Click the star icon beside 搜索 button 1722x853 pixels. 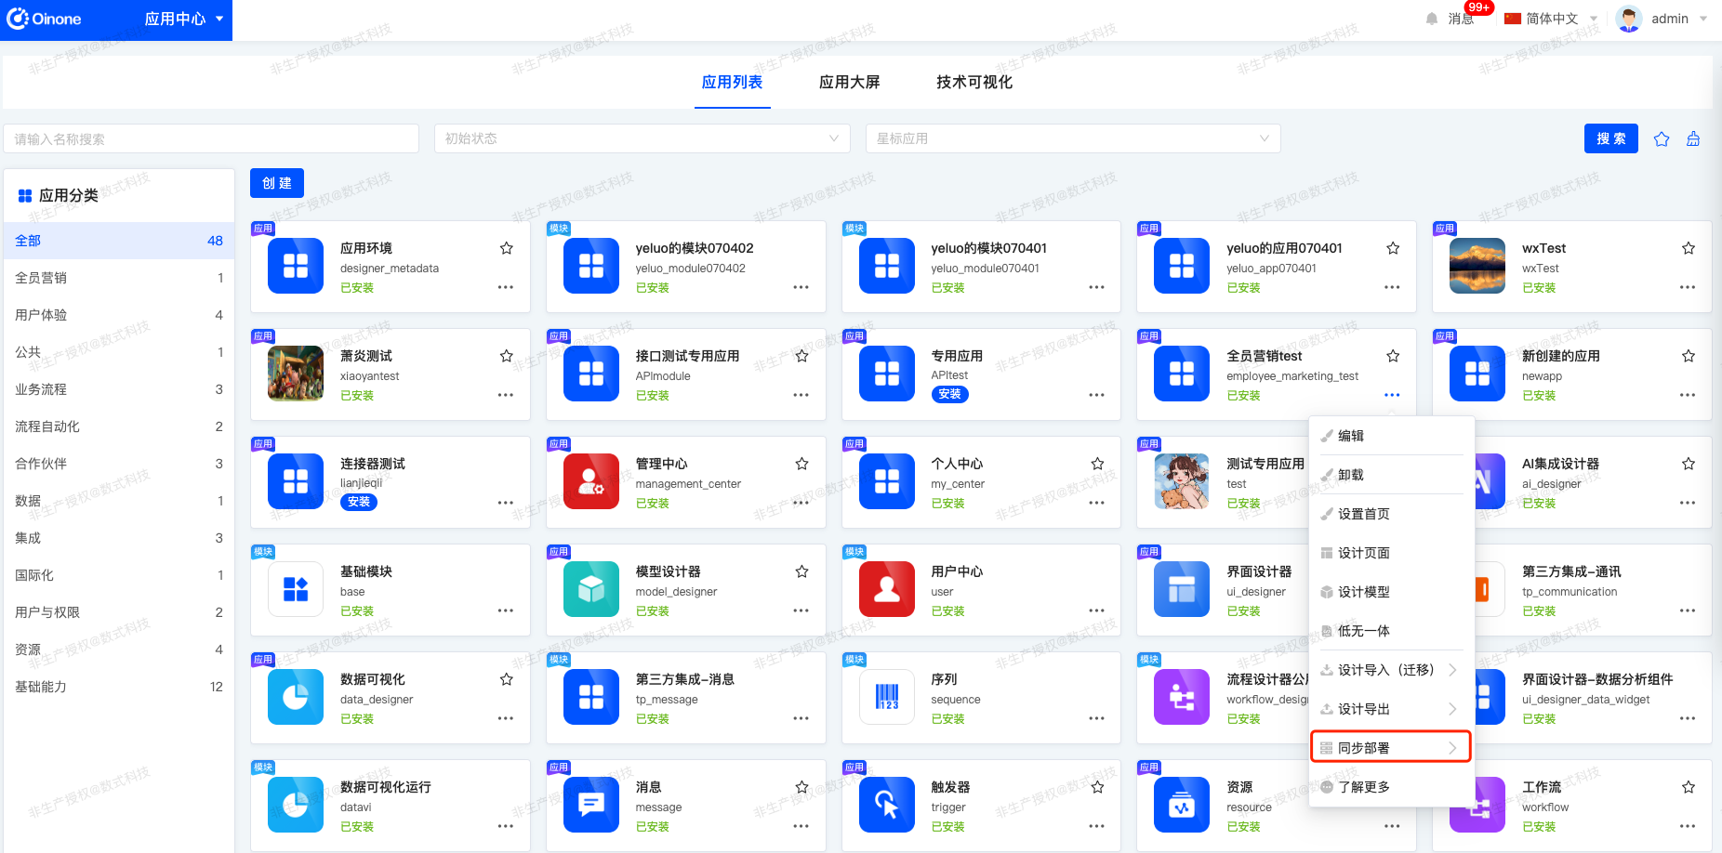tap(1662, 138)
